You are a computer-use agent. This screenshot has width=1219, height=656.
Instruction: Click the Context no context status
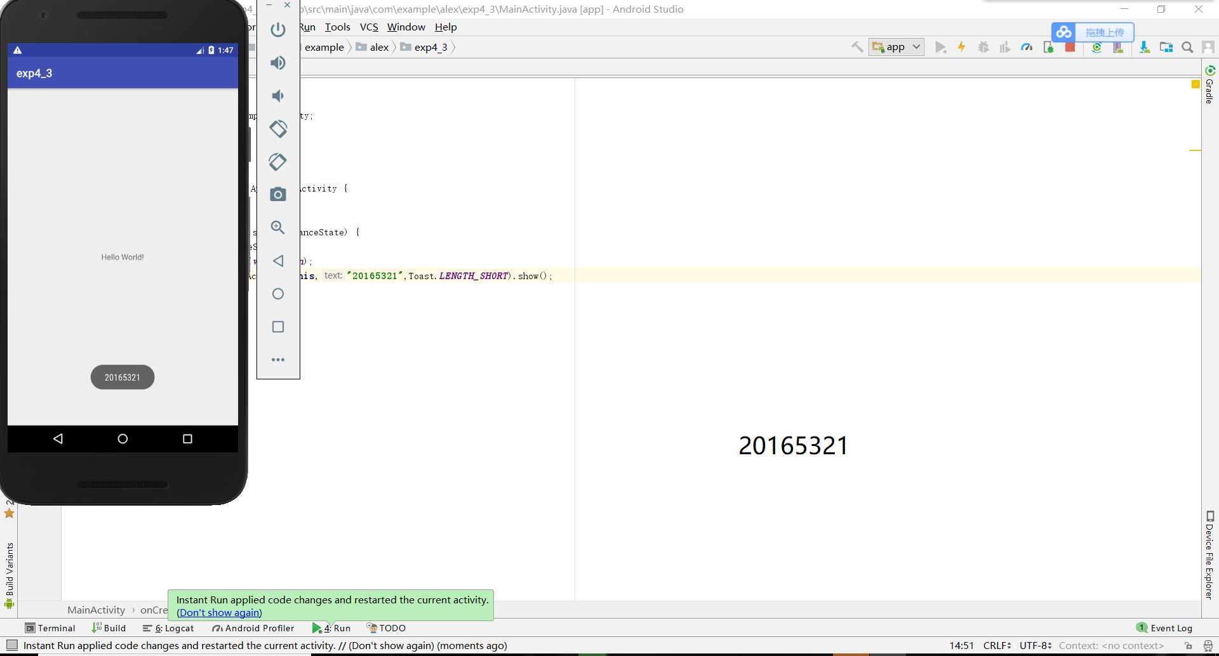click(x=1111, y=645)
